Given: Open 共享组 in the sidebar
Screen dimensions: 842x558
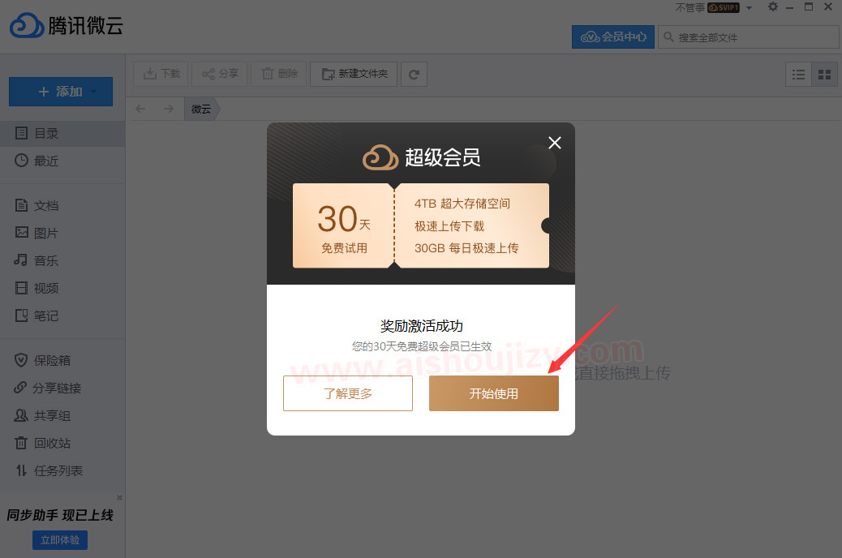Looking at the screenshot, I should (62, 416).
